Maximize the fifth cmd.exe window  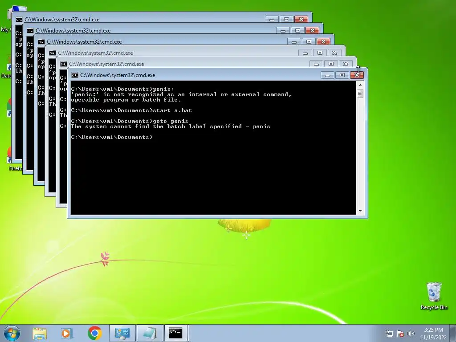331,64
